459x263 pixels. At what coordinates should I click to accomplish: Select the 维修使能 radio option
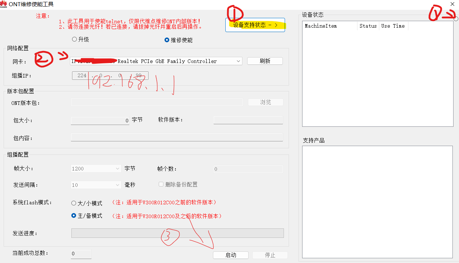[179, 40]
